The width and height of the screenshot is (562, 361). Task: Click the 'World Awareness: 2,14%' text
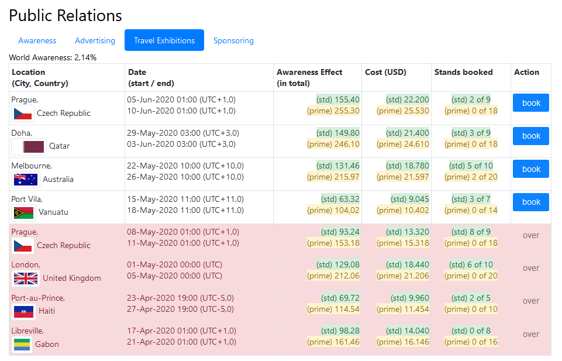pos(53,57)
